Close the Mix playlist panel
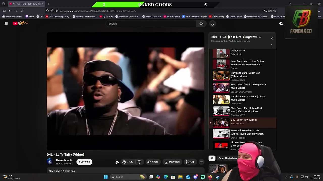The height and width of the screenshot is (181, 323). point(272,38)
